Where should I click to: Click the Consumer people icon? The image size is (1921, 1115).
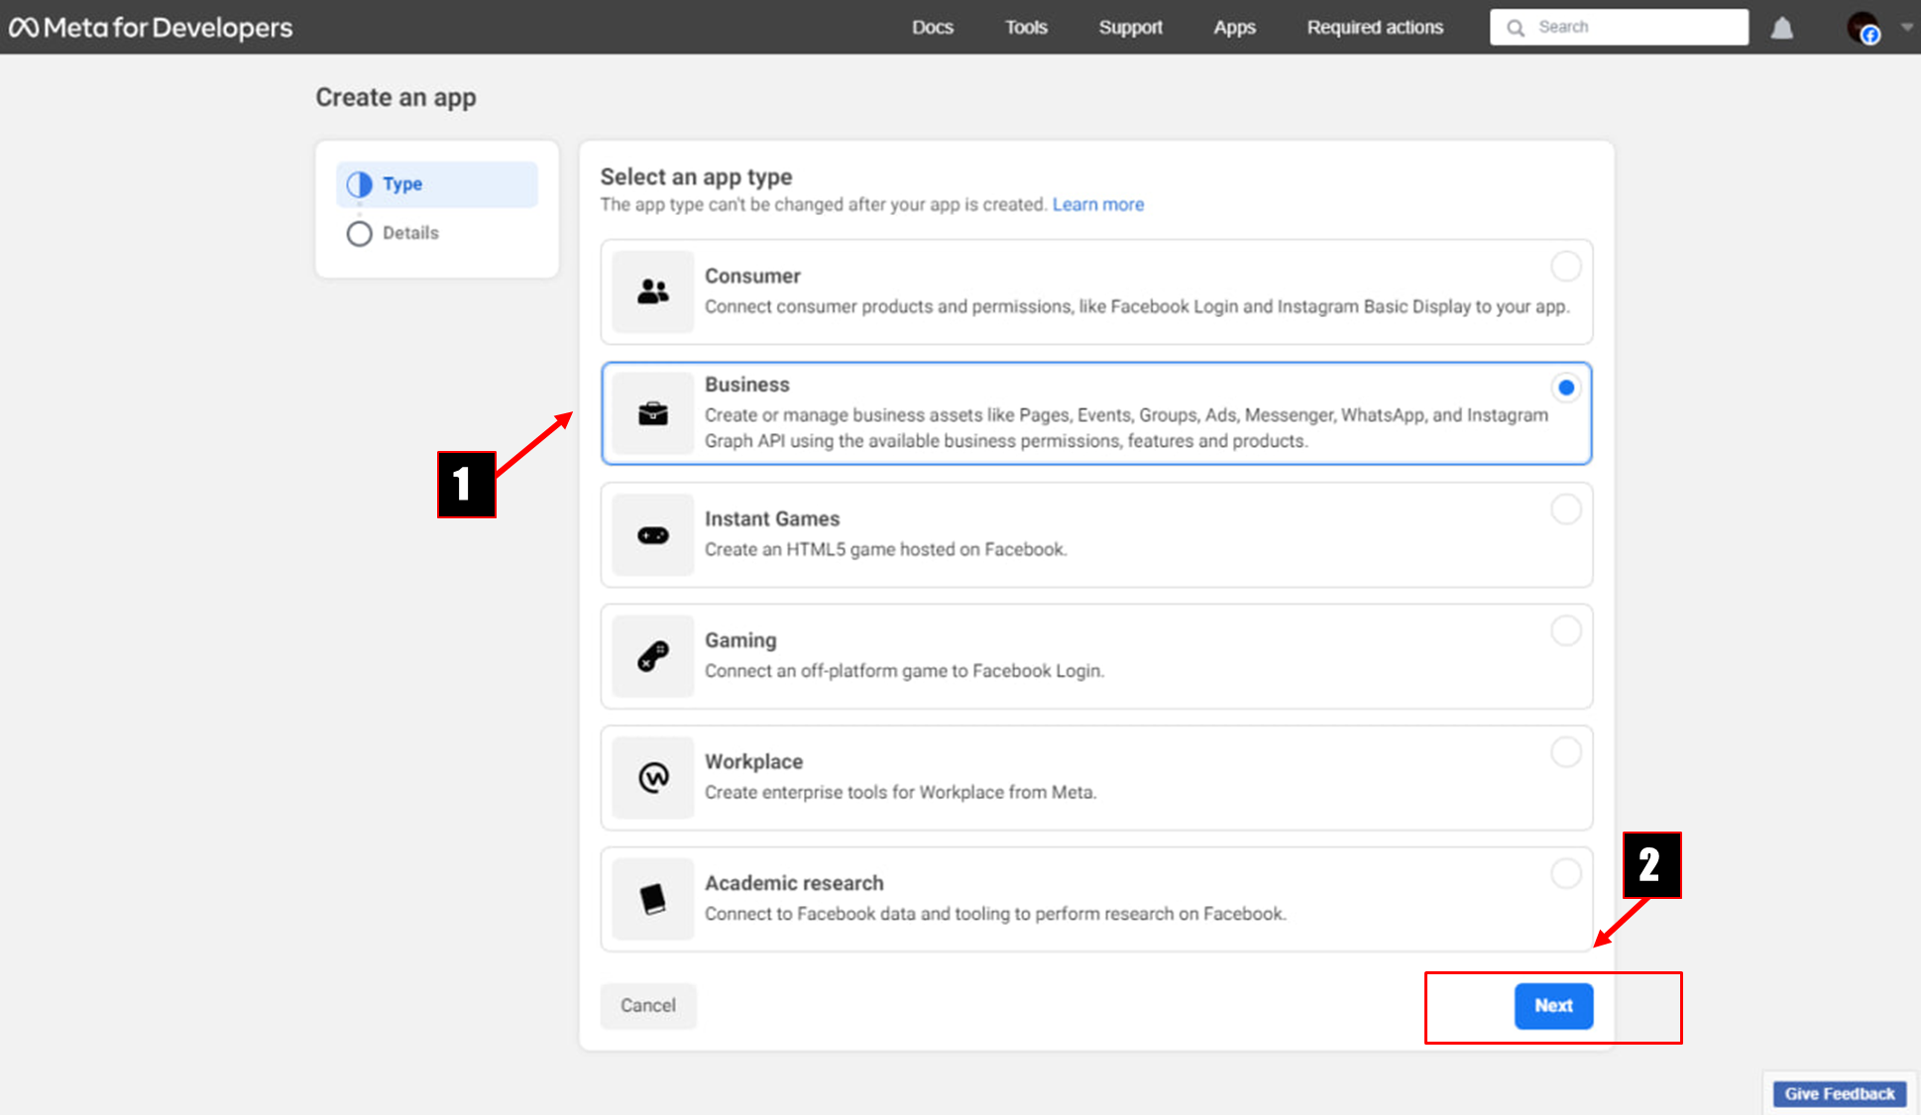pyautogui.click(x=652, y=291)
